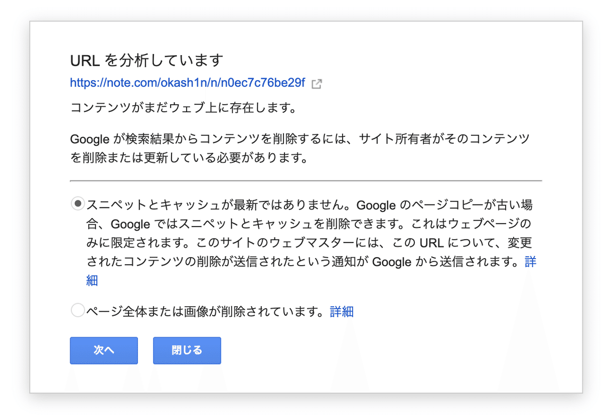Click the heading URL を分析しています
Image resolution: width=602 pixels, height=419 pixels.
click(x=146, y=61)
